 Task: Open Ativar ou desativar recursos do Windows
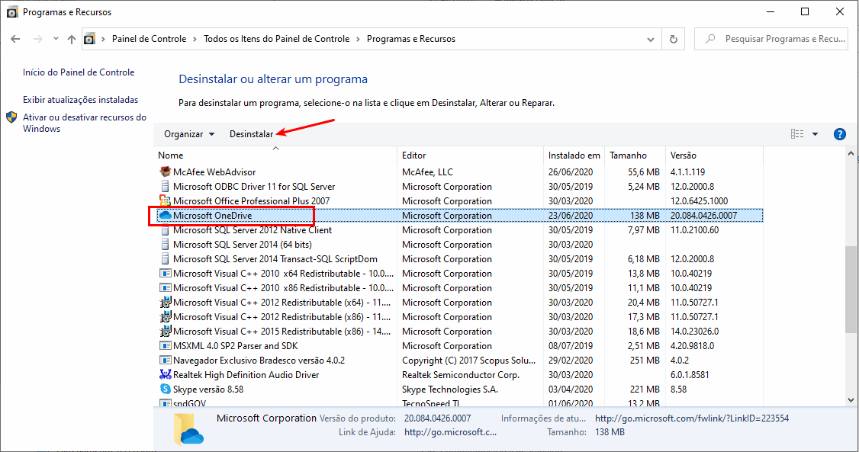click(x=85, y=123)
